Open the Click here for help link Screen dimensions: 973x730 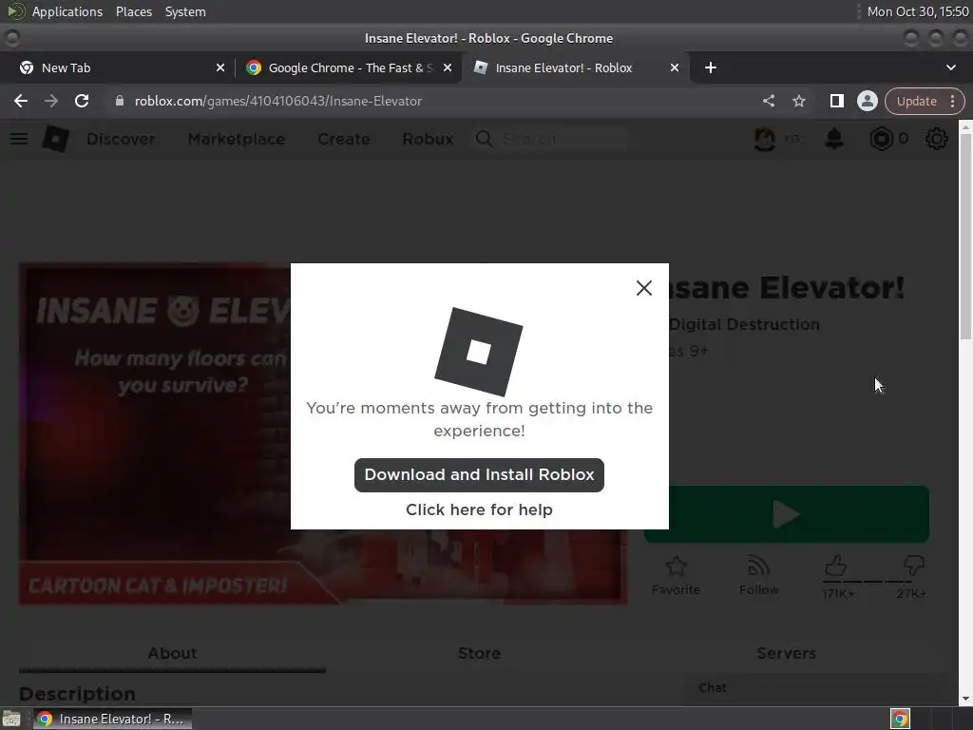pyautogui.click(x=479, y=509)
